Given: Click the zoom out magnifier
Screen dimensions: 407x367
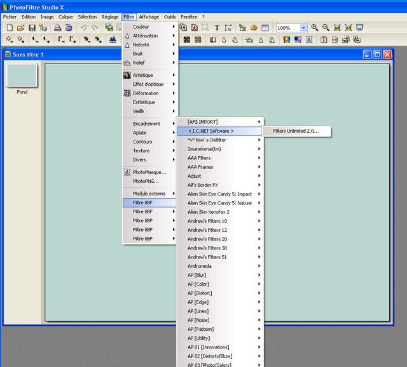Looking at the screenshot, I should 326,28.
